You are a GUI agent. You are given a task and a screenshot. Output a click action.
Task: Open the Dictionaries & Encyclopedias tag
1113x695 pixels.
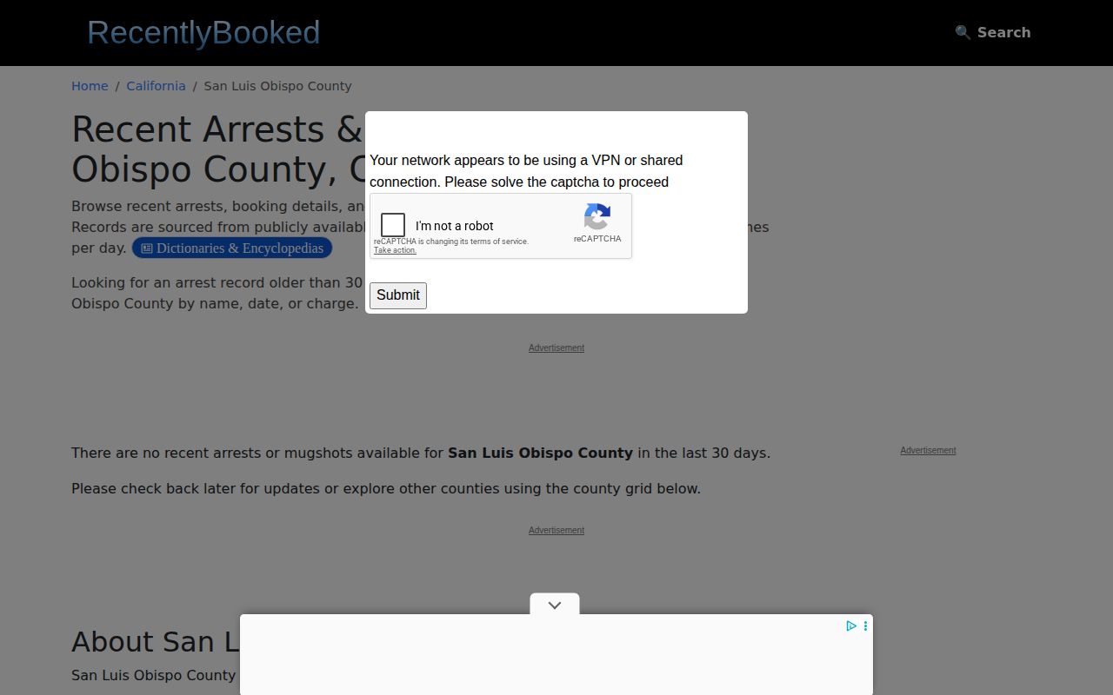(232, 248)
